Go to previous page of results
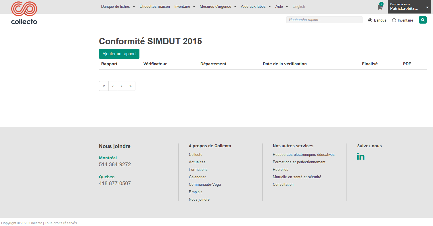This screenshot has height=226, width=433. pyautogui.click(x=113, y=86)
